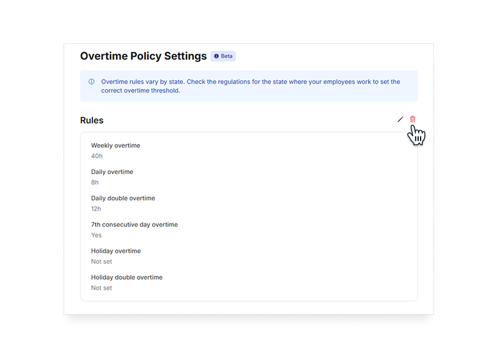Select the Weekly overtime rule row
Image resolution: width=497 pixels, height=358 pixels.
(x=116, y=145)
